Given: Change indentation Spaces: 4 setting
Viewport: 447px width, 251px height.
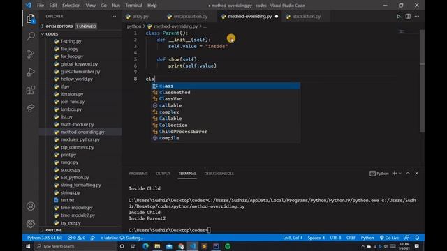Looking at the screenshot, I should pos(316,238).
